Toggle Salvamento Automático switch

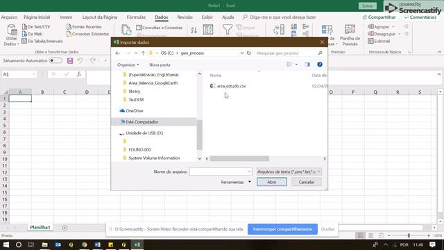coord(55,60)
